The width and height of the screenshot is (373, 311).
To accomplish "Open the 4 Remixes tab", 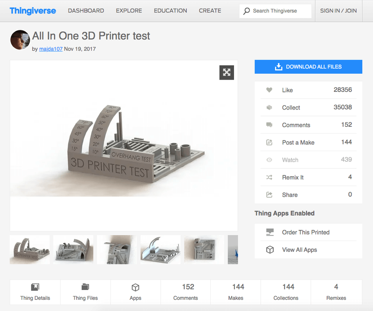I will 336,292.
